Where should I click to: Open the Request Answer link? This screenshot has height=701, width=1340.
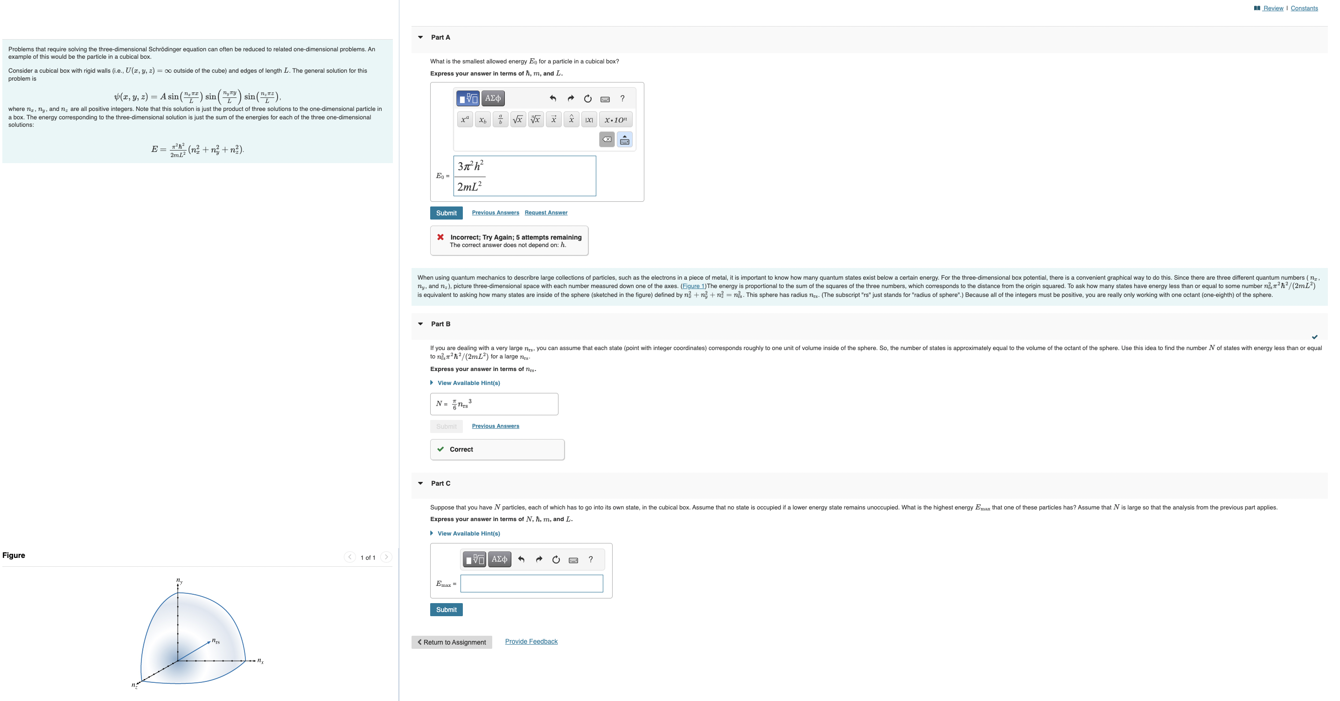pyautogui.click(x=546, y=213)
